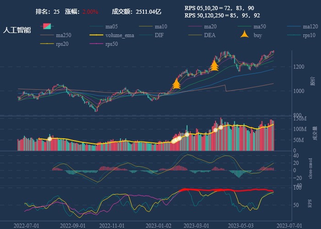321x229 pixels.
Task: Toggle the rps50 legend item
Action: [111, 44]
